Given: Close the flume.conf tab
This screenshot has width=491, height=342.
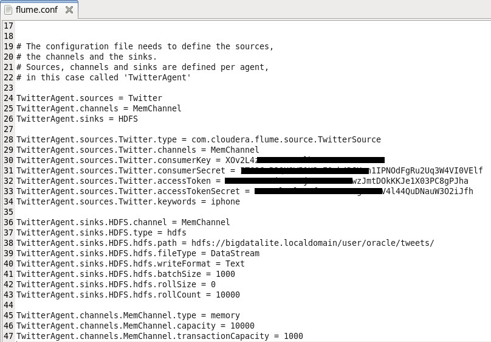Looking at the screenshot, I should click(69, 10).
